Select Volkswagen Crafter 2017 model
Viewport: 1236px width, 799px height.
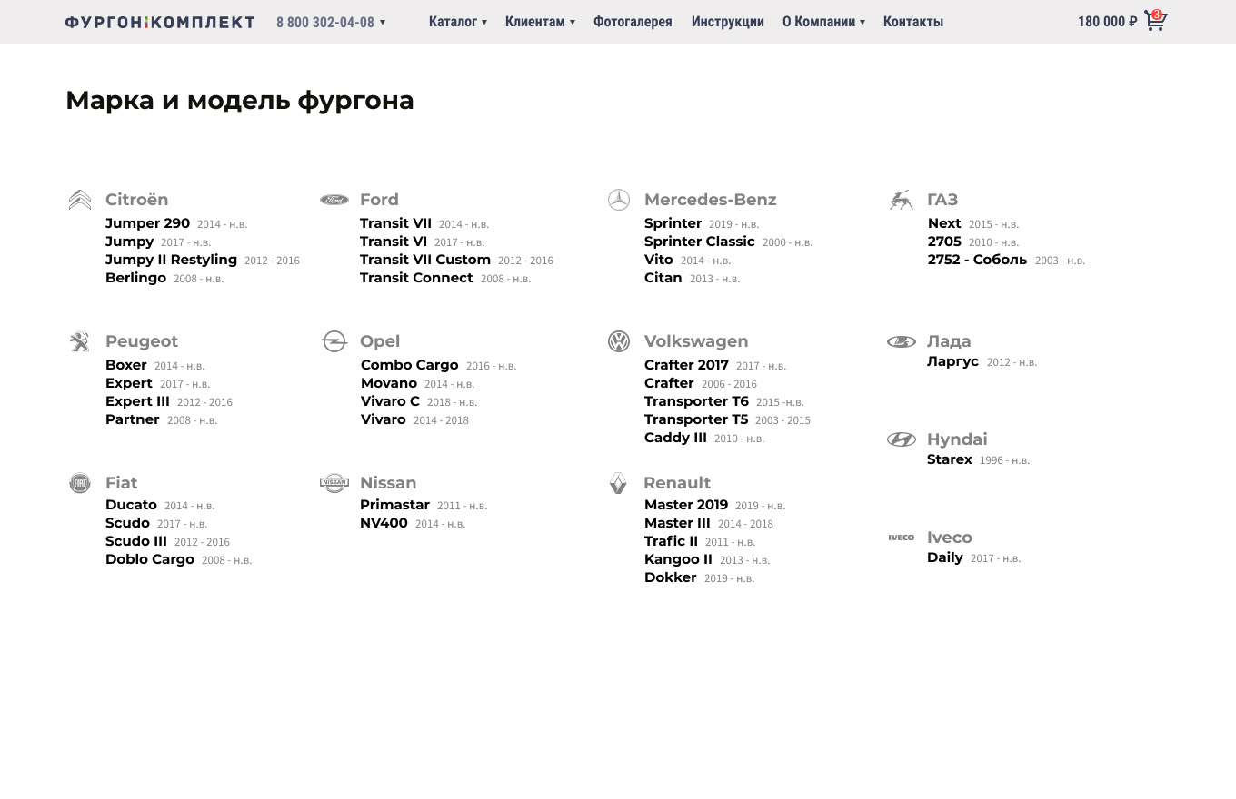(686, 365)
